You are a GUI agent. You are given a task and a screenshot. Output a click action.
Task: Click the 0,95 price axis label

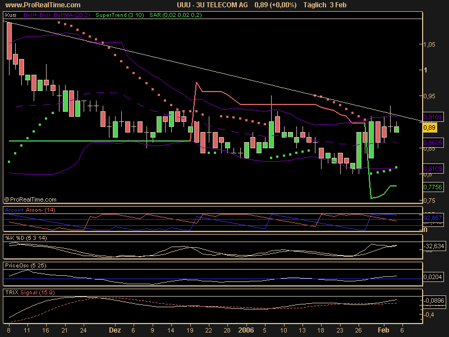[429, 96]
